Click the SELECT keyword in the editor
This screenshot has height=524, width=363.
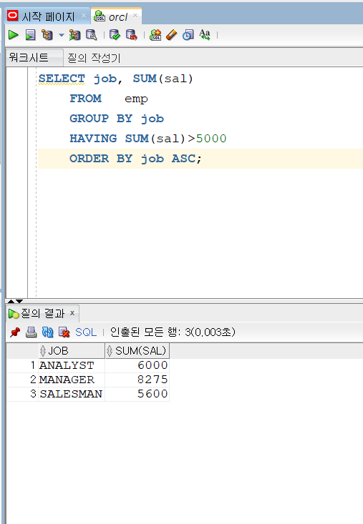[62, 79]
